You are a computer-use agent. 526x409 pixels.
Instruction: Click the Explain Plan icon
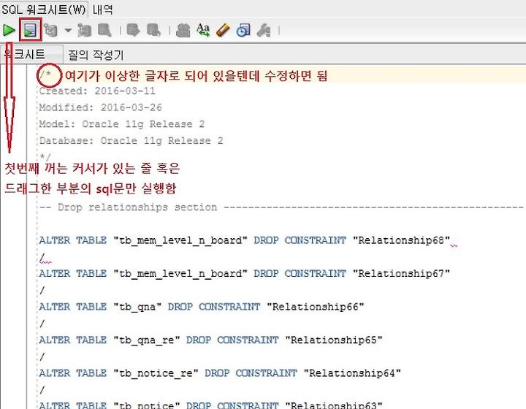(50, 30)
